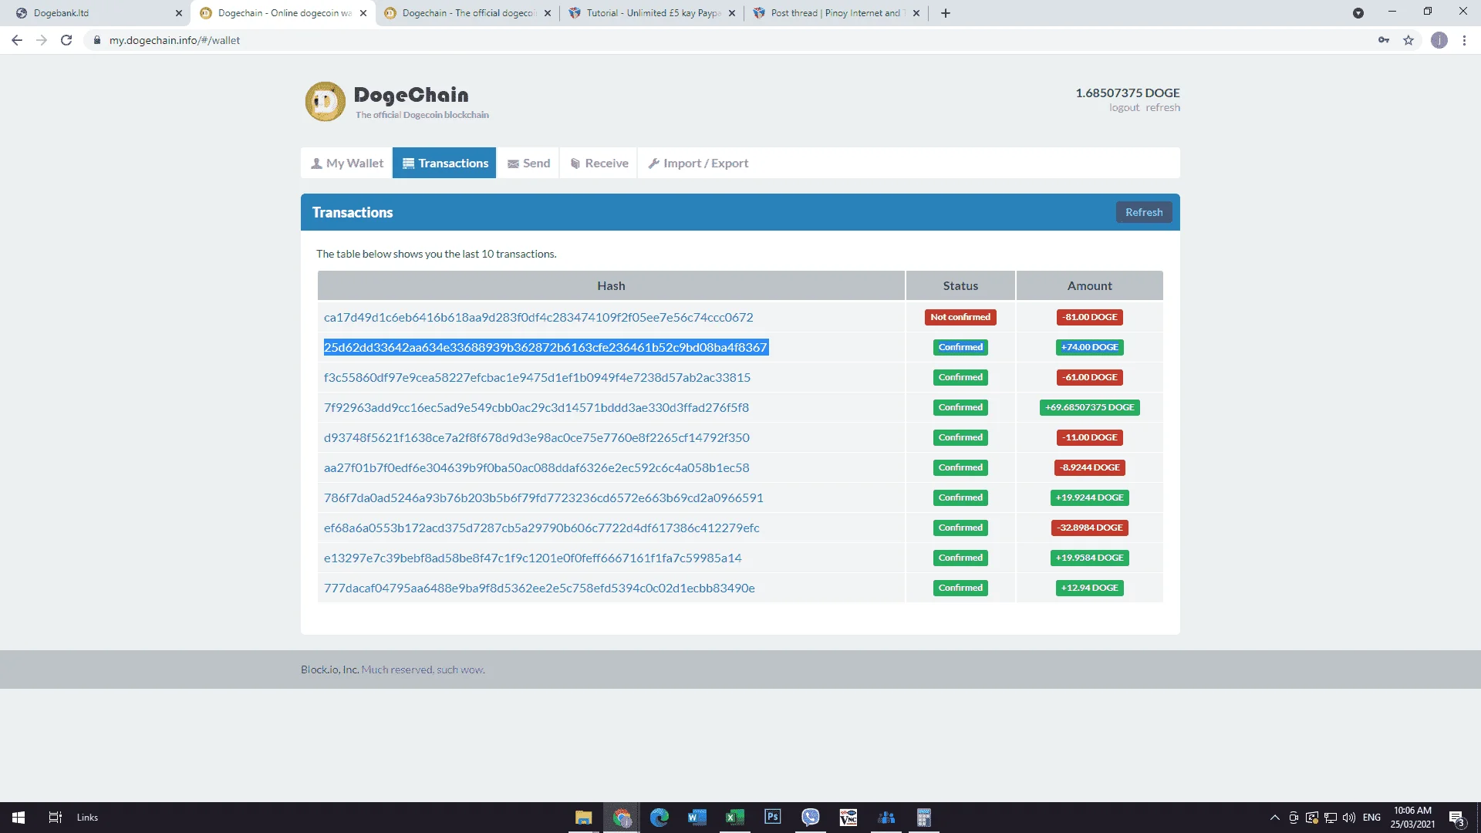Switch to Post thread Pinoy Internet tab
Viewport: 1481px width, 833px height.
837,13
